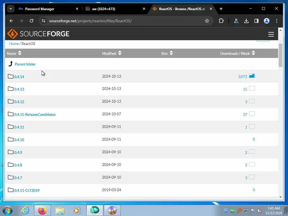Image resolution: width=288 pixels, height=216 pixels.
Task: Click the 15 downloads count for 0.4.13
Action: tap(245, 89)
